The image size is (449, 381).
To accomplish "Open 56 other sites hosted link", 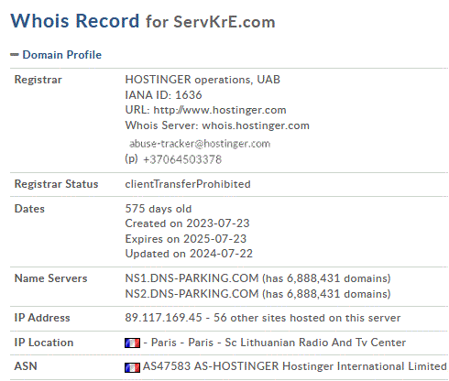I will [x=307, y=318].
